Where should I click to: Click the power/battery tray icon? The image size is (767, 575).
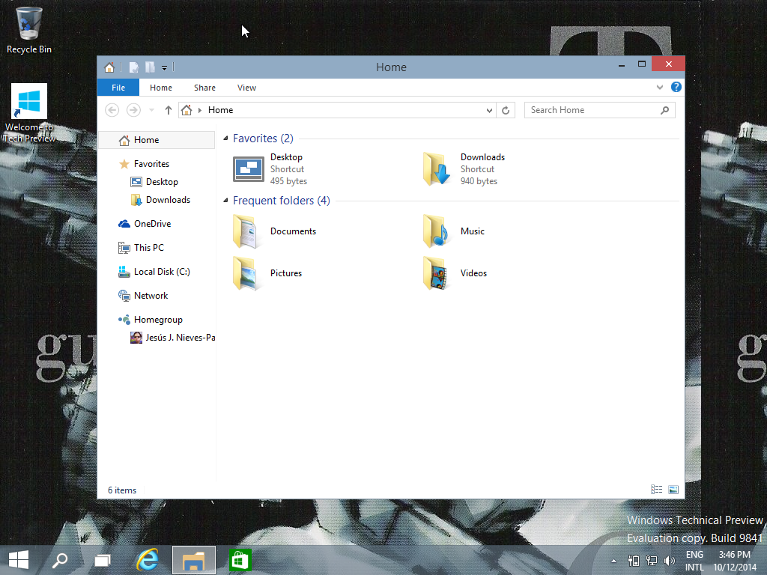634,561
